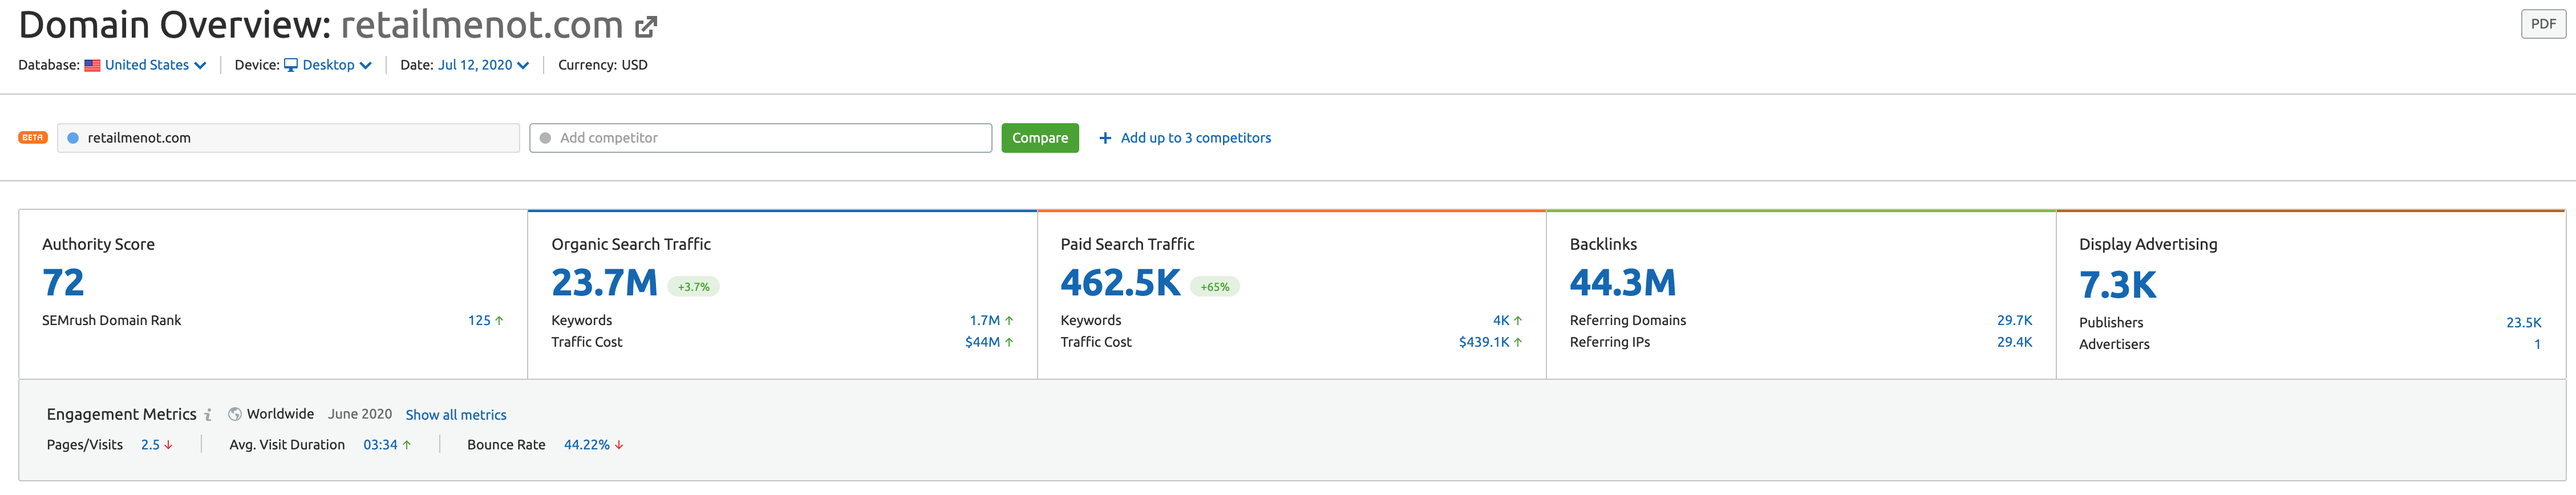Open Show all metrics link
This screenshot has height=495, width=2576.
(x=456, y=415)
